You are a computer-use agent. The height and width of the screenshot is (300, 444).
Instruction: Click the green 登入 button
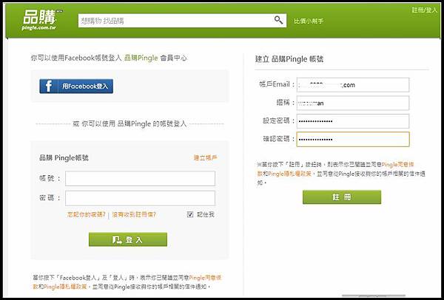click(128, 239)
